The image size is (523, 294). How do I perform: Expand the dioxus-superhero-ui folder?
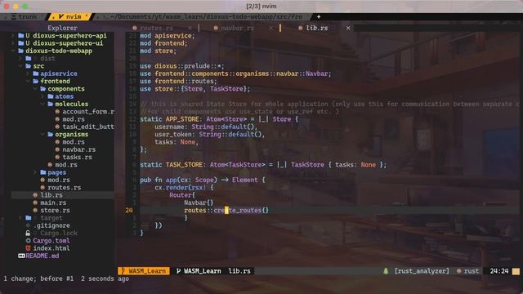(x=13, y=43)
